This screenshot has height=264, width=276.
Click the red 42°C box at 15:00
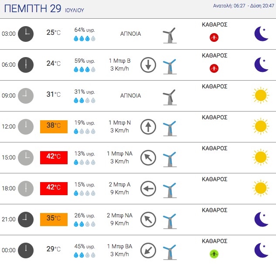[54, 158]
